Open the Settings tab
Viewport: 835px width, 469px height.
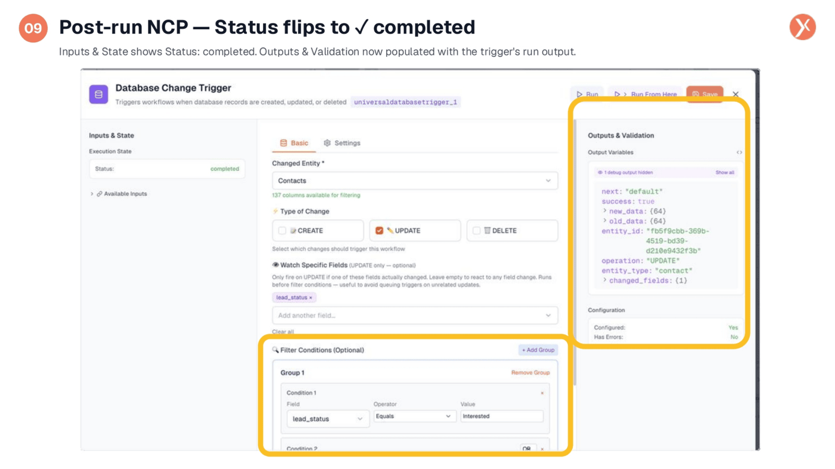click(342, 143)
